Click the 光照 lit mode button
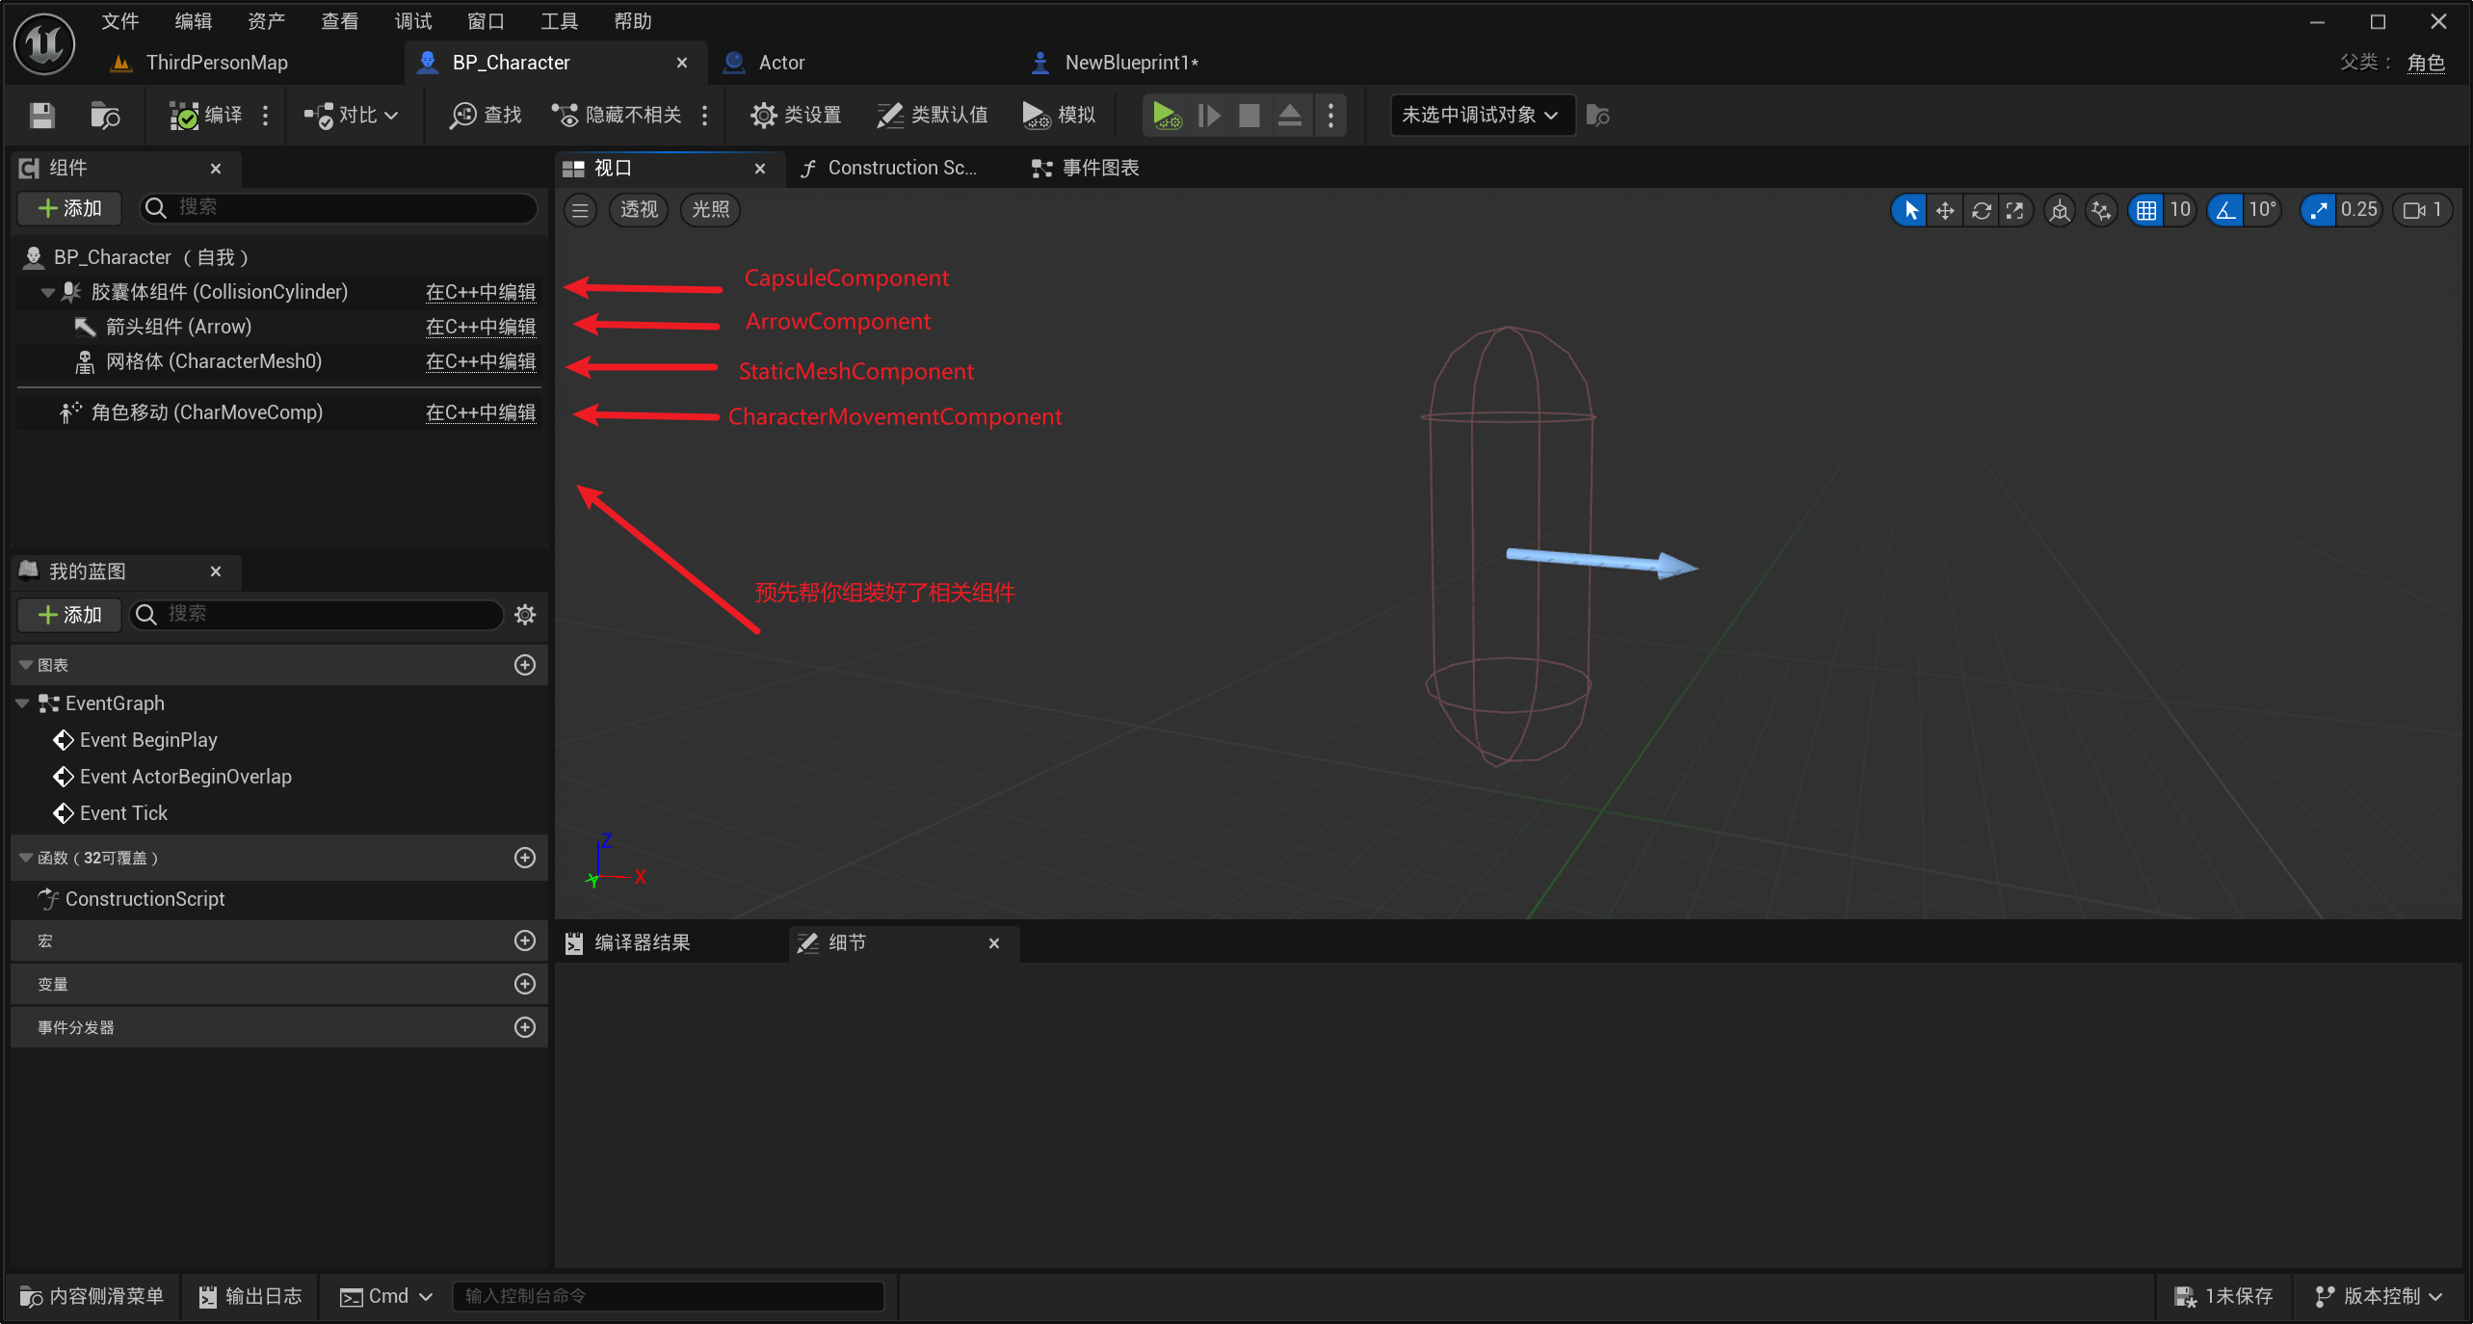Viewport: 2473px width, 1324px height. click(x=711, y=210)
